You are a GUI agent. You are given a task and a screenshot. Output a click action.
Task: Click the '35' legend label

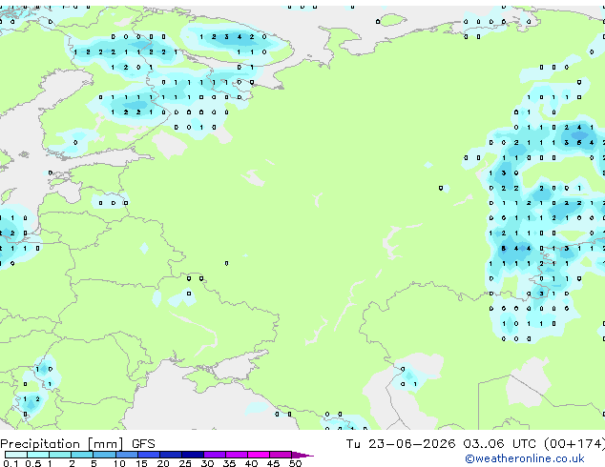[229, 463]
